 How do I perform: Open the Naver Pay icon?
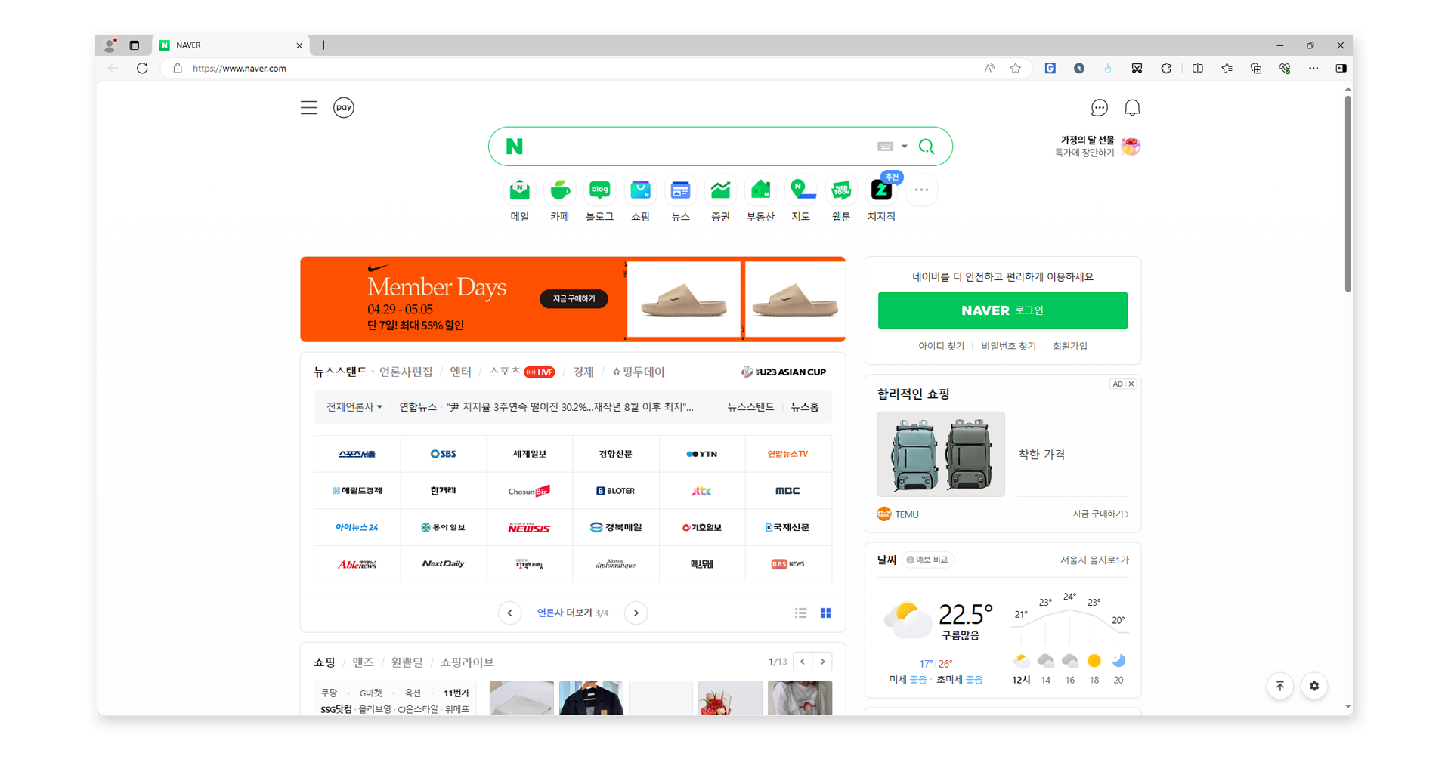[344, 107]
